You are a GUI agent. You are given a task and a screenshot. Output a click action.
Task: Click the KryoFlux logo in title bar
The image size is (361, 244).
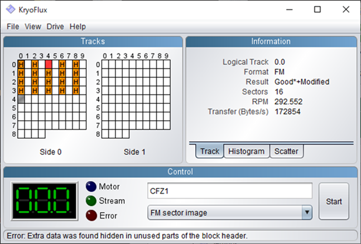(11, 9)
